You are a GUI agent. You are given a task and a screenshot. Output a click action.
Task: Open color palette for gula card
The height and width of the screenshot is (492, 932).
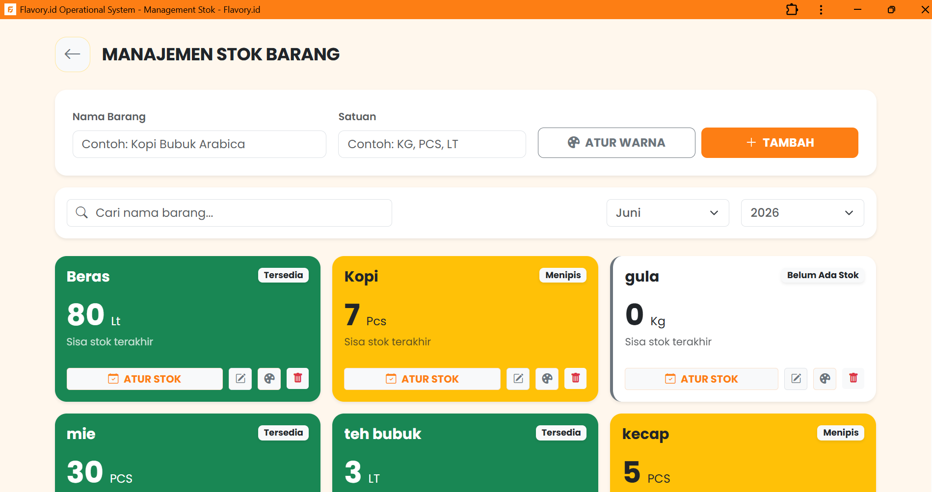(825, 379)
